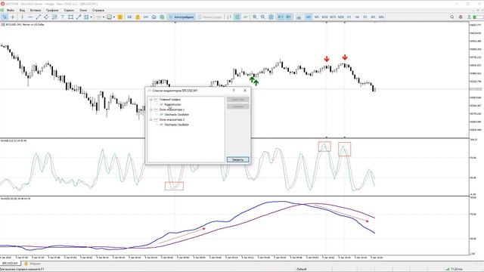Select the text label tool
The image size is (484, 272).
(x=62, y=17)
